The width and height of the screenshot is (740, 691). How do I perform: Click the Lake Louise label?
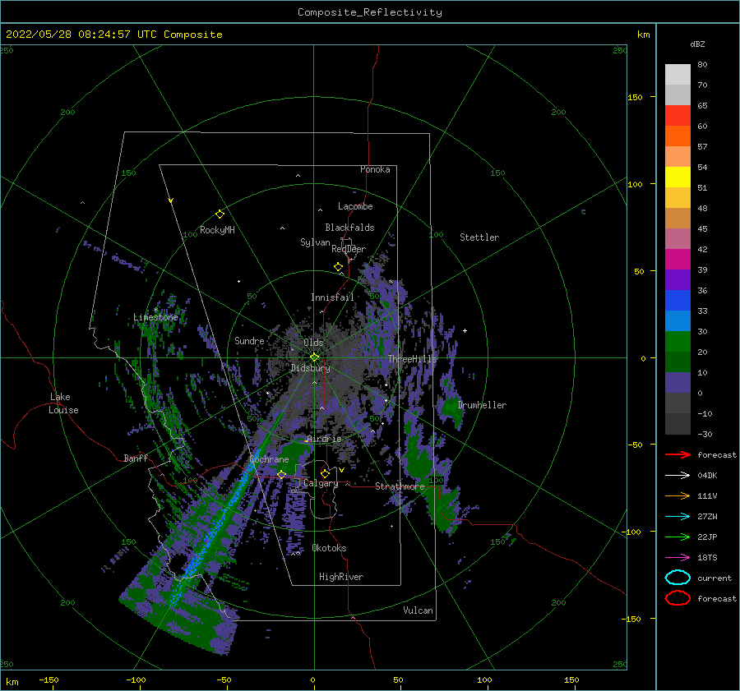pyautogui.click(x=63, y=403)
